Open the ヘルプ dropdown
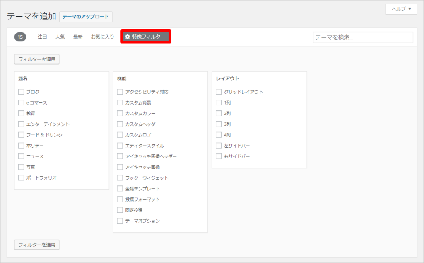This screenshot has height=263, width=424. [401, 9]
